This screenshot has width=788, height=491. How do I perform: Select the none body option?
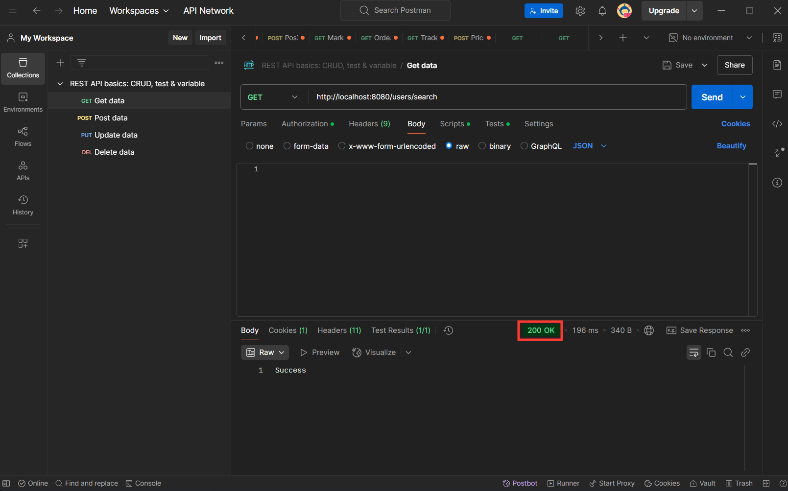pyautogui.click(x=249, y=146)
